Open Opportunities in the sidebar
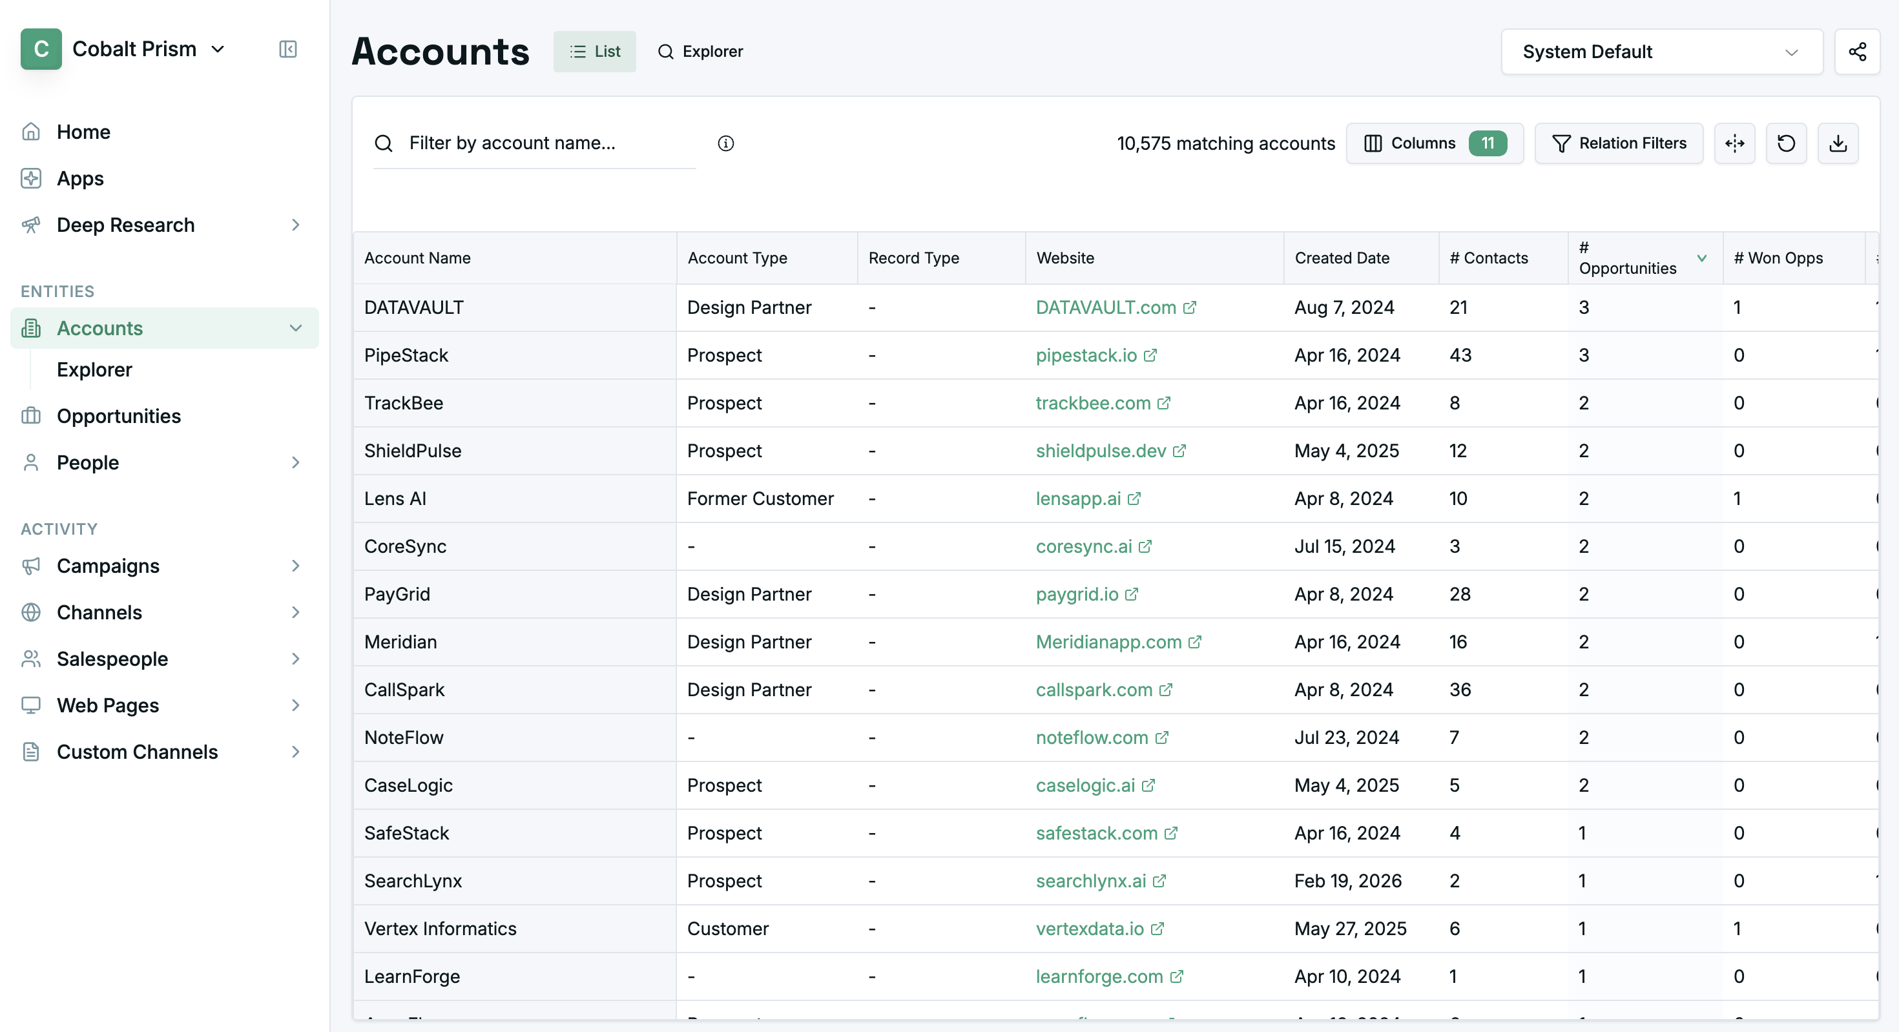The image size is (1899, 1032). [119, 417]
